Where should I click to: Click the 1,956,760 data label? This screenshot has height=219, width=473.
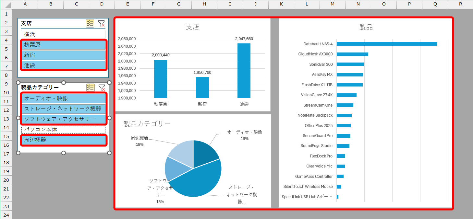pos(202,73)
